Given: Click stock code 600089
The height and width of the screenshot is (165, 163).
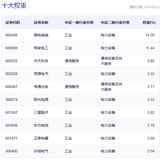Looking at the screenshot, I should click(12, 48).
